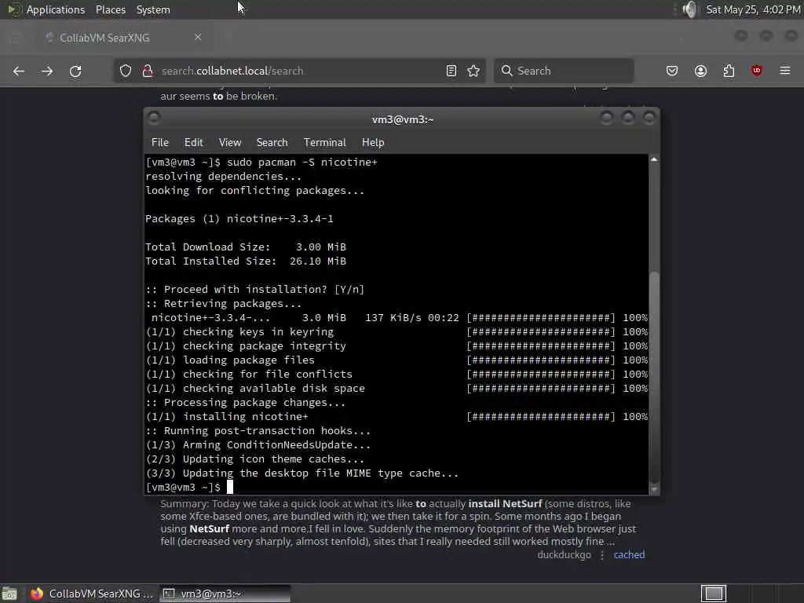Click the 'Total Installed Size: 26.10 MiB' line

(x=246, y=261)
